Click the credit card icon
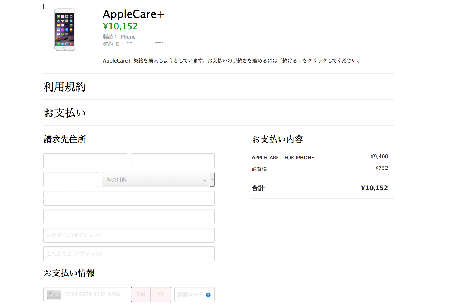The width and height of the screenshot is (454, 306). [54, 295]
